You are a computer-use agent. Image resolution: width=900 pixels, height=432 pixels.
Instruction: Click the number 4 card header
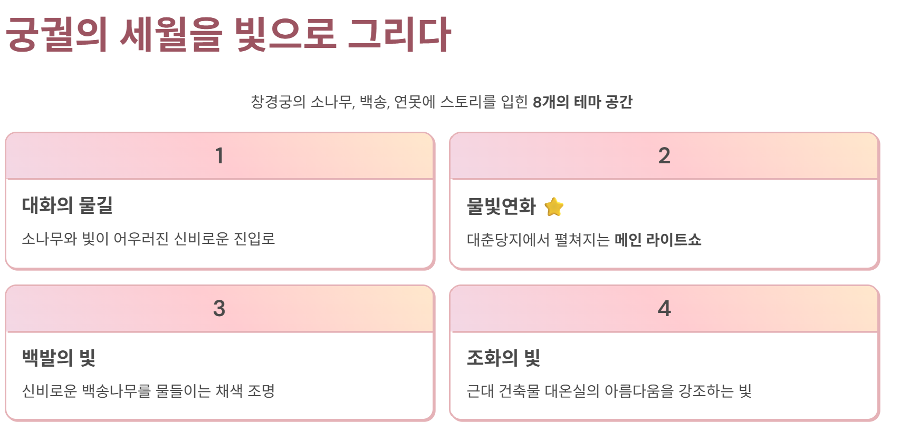click(664, 309)
